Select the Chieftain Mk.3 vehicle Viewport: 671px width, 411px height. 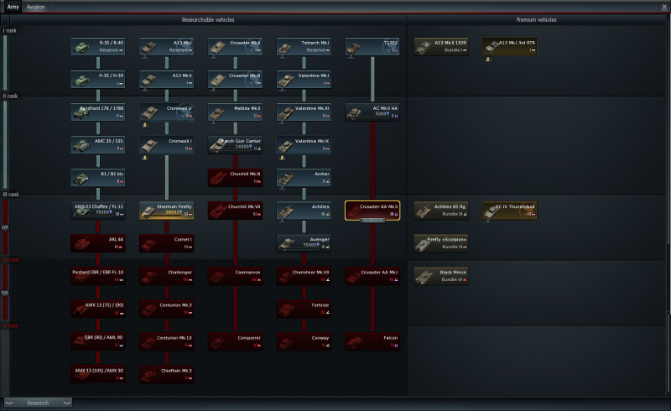click(x=166, y=373)
